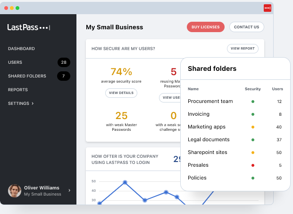This screenshot has width=293, height=214.
Task: Click user count 37 for Legal documents
Action: [x=279, y=140]
